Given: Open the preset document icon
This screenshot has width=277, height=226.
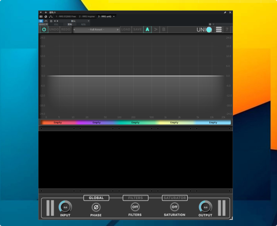Looking at the screenshot, I should coord(51,21).
